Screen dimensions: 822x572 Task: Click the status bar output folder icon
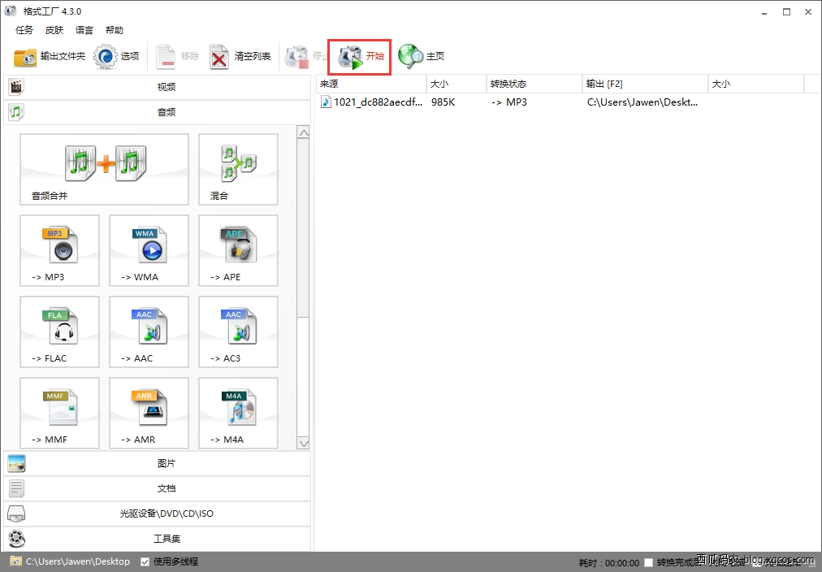(15, 561)
